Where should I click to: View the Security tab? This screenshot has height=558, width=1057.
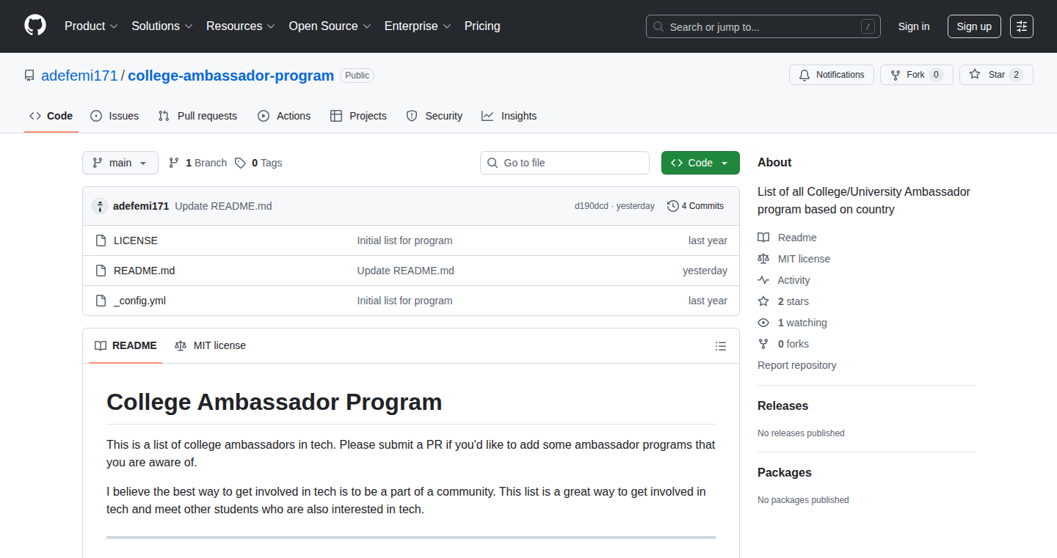[x=435, y=116]
